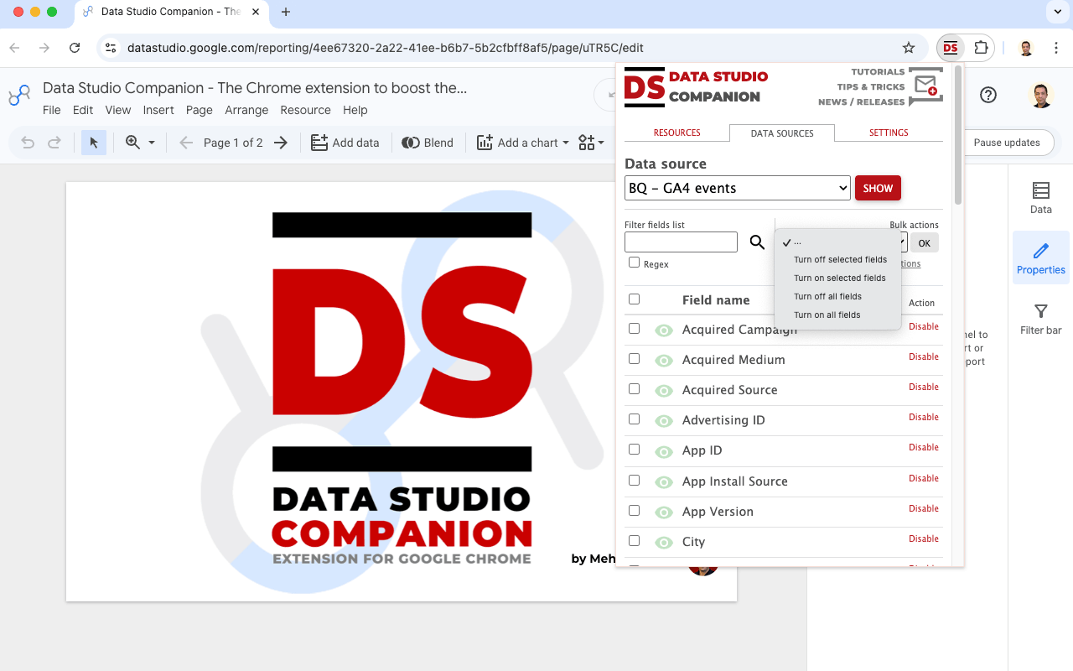Toggle visibility eye for App Install Source

coord(664,482)
